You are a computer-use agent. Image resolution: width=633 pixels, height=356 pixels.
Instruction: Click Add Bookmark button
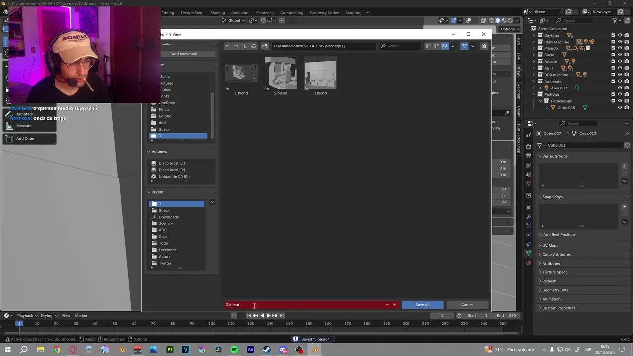coord(184,54)
